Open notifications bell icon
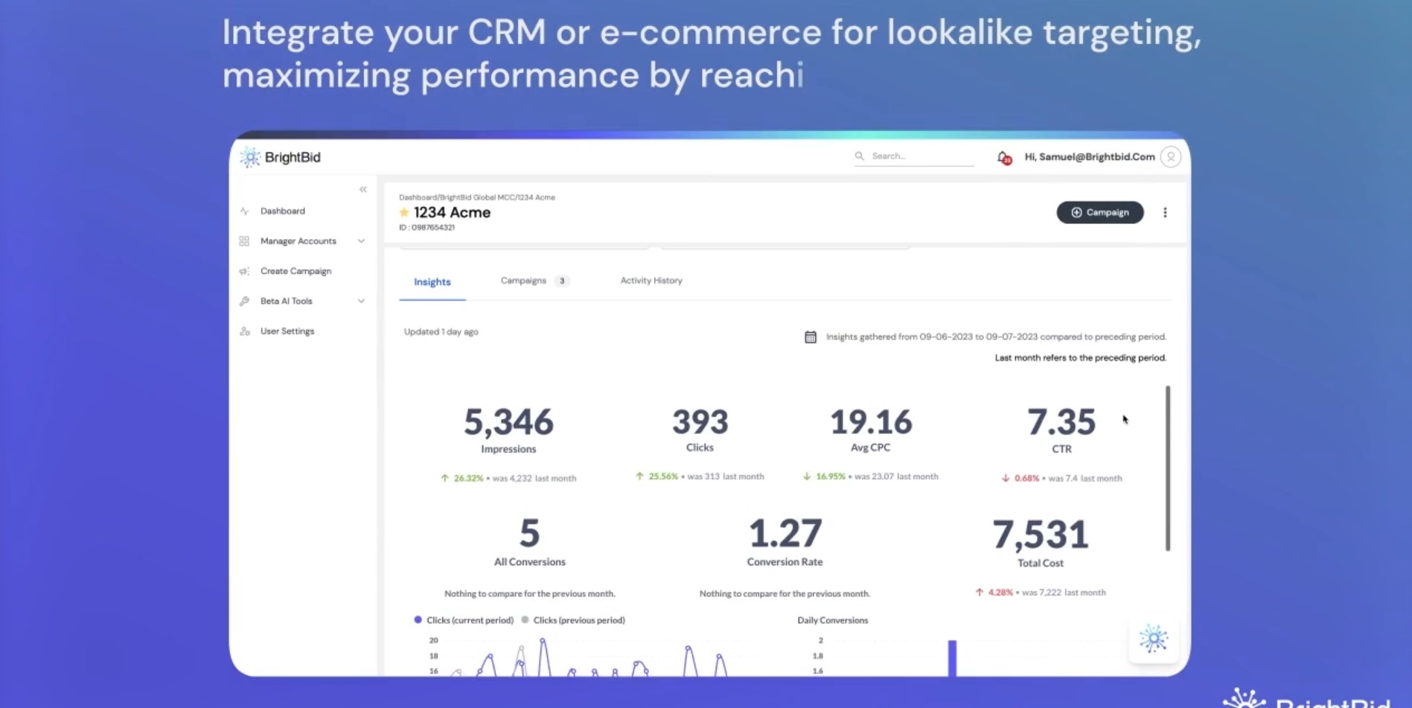This screenshot has width=1412, height=708. pos(1003,157)
